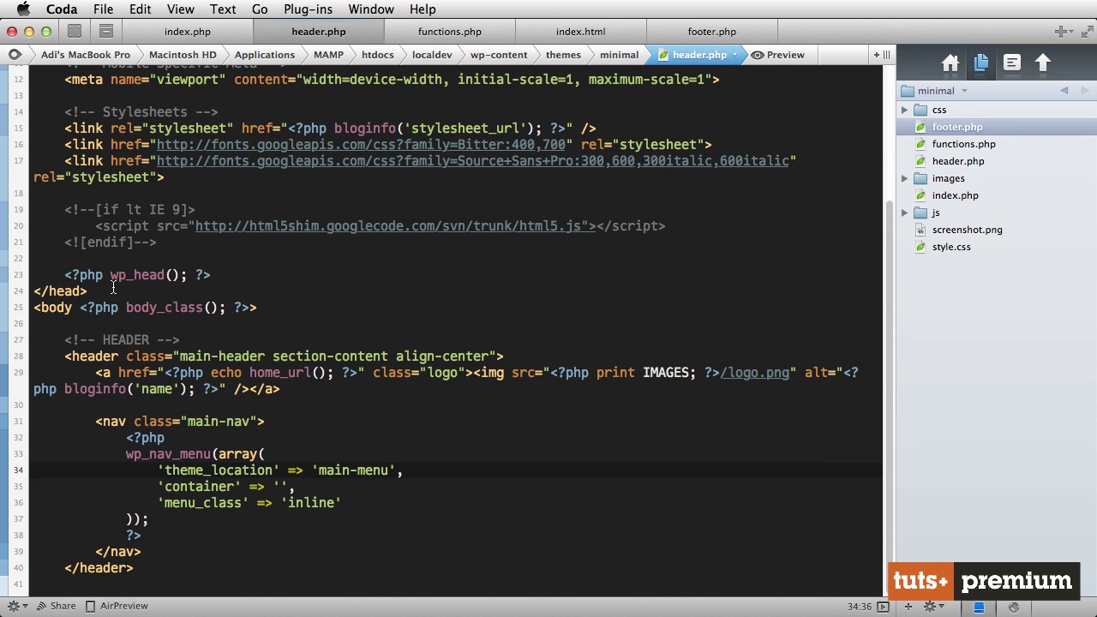Select functions.php in file list
This screenshot has height=617, width=1097.
pos(997,144)
